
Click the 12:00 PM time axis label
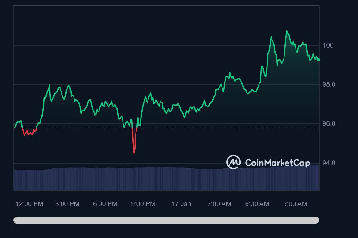(x=29, y=204)
